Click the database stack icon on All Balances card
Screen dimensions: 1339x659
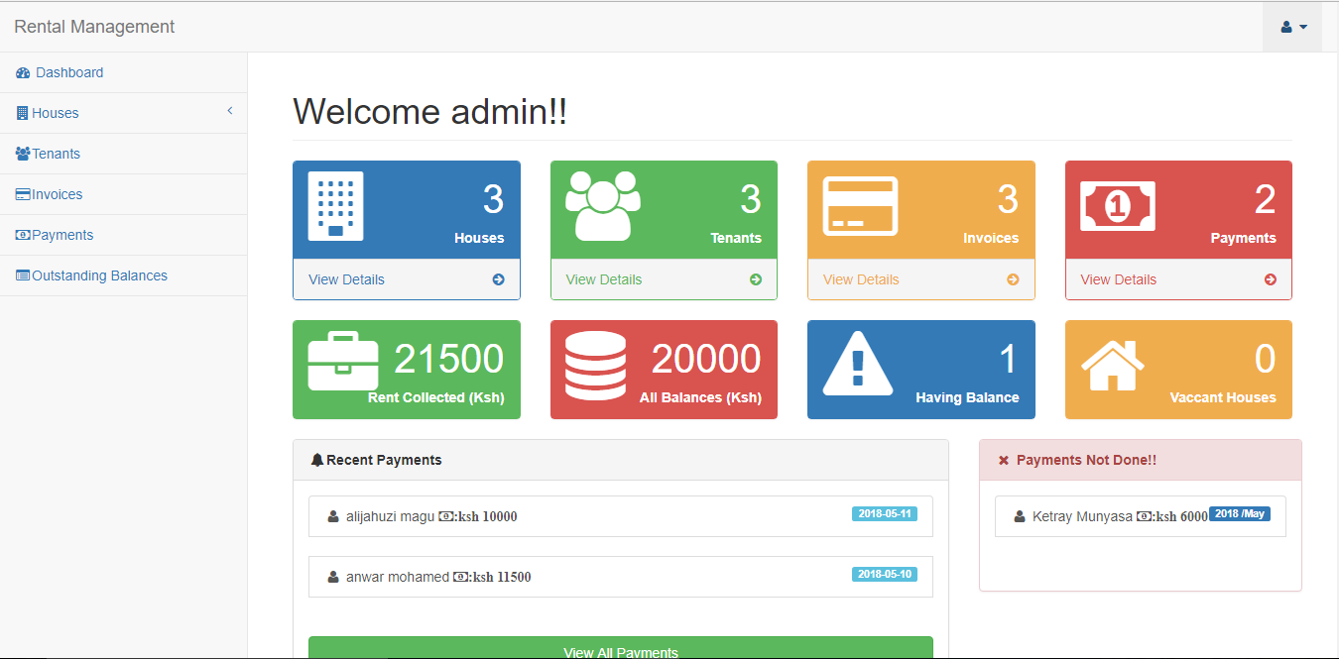pos(595,364)
